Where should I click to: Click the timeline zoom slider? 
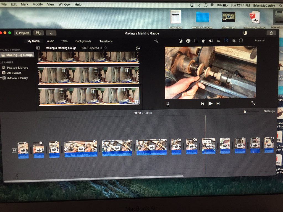(x=245, y=112)
